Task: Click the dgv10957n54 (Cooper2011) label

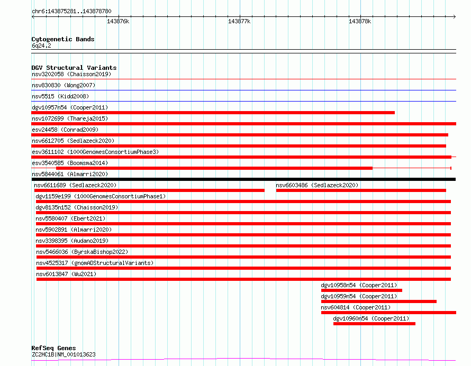Action: pyautogui.click(x=70, y=107)
